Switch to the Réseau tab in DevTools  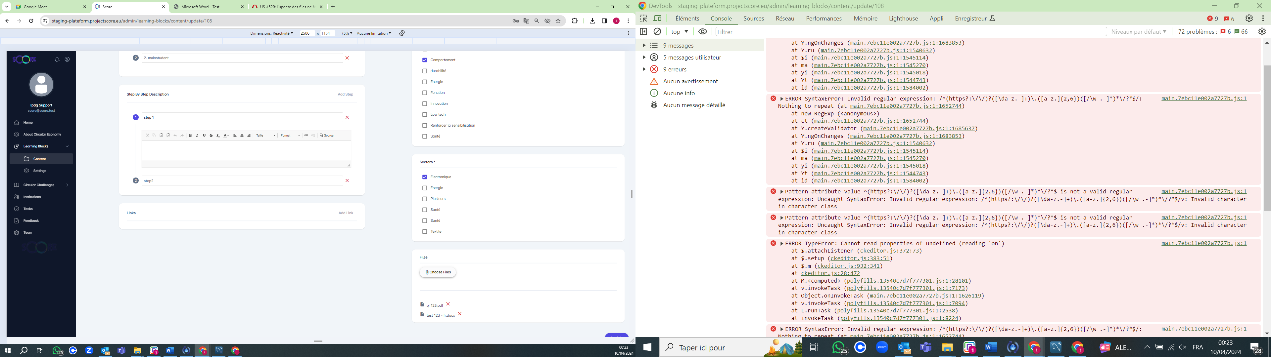pos(784,19)
